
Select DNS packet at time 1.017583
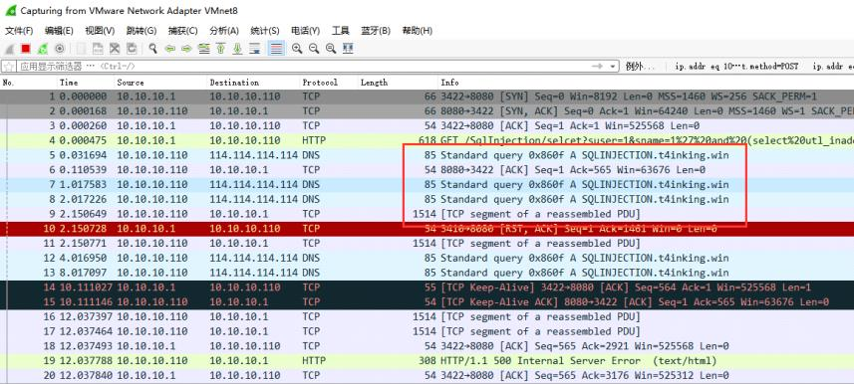pyautogui.click(x=427, y=185)
